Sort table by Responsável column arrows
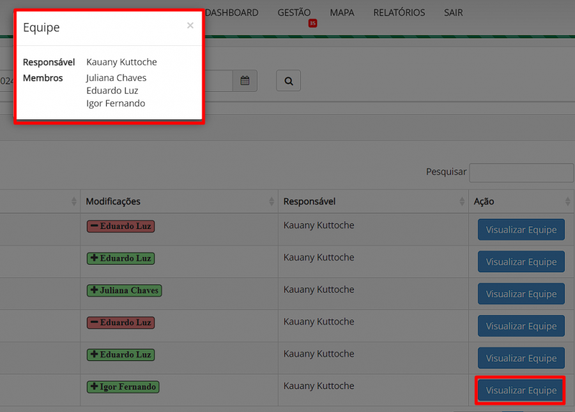The width and height of the screenshot is (575, 412). click(x=462, y=202)
